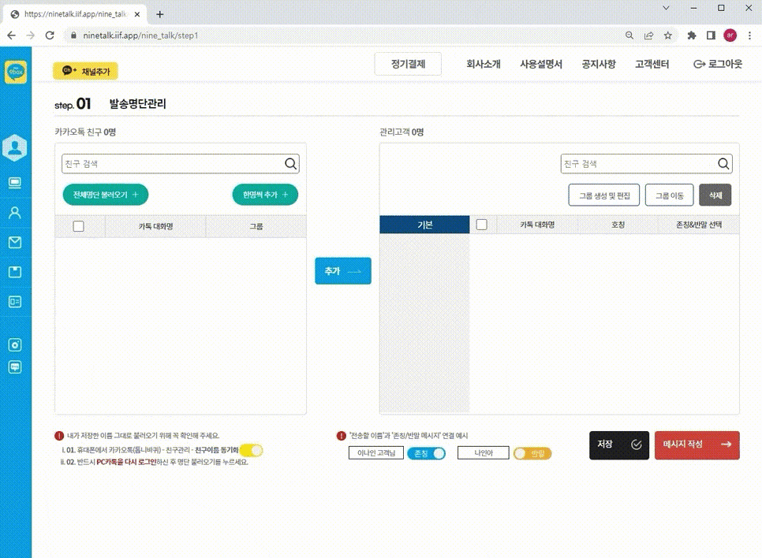Open the chat bubble sidebar icon

[x=15, y=367]
